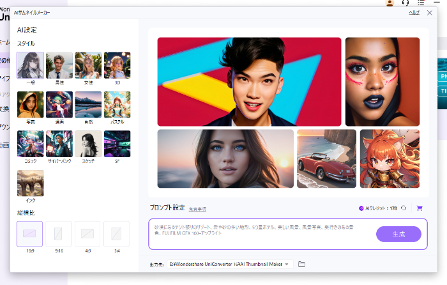Select the 一般 style thumbnail
This screenshot has width=447, height=285.
tap(31, 65)
